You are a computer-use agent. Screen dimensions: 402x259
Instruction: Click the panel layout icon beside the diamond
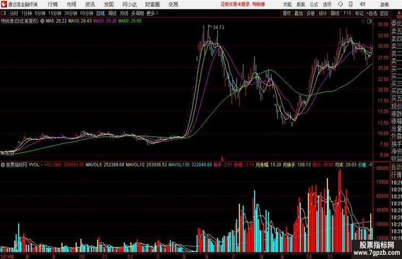370,21
